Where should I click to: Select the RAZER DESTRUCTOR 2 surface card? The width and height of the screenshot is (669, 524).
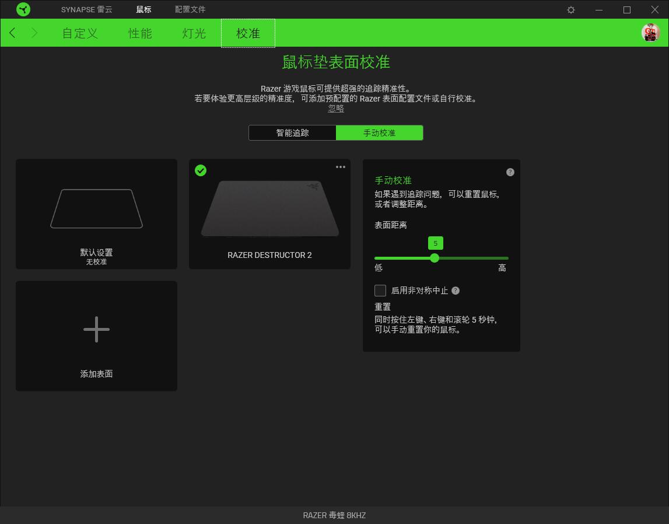coord(269,214)
